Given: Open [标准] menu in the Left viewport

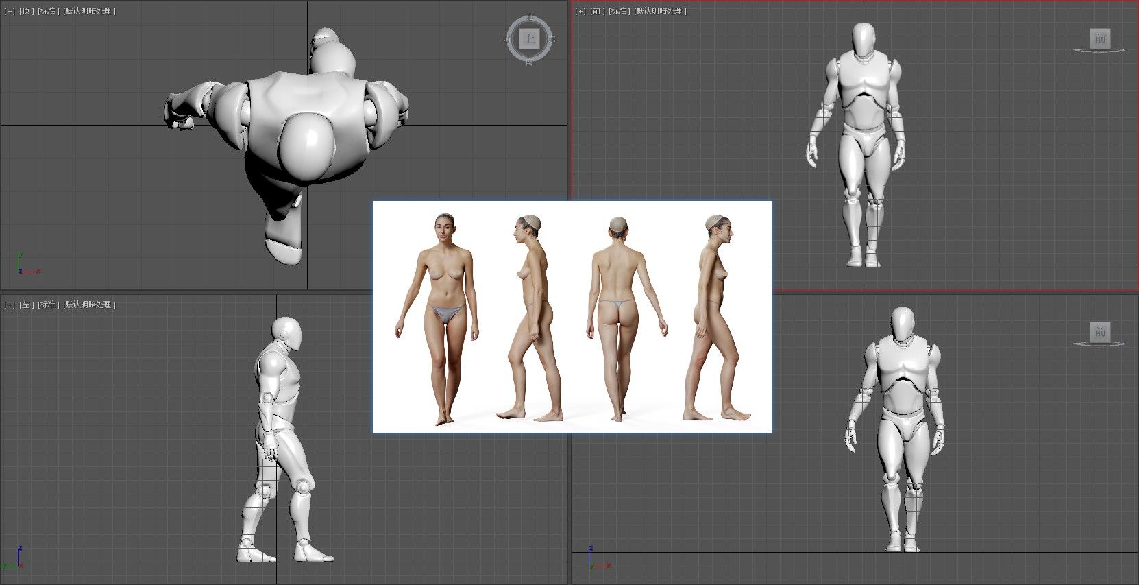Looking at the screenshot, I should coord(49,305).
